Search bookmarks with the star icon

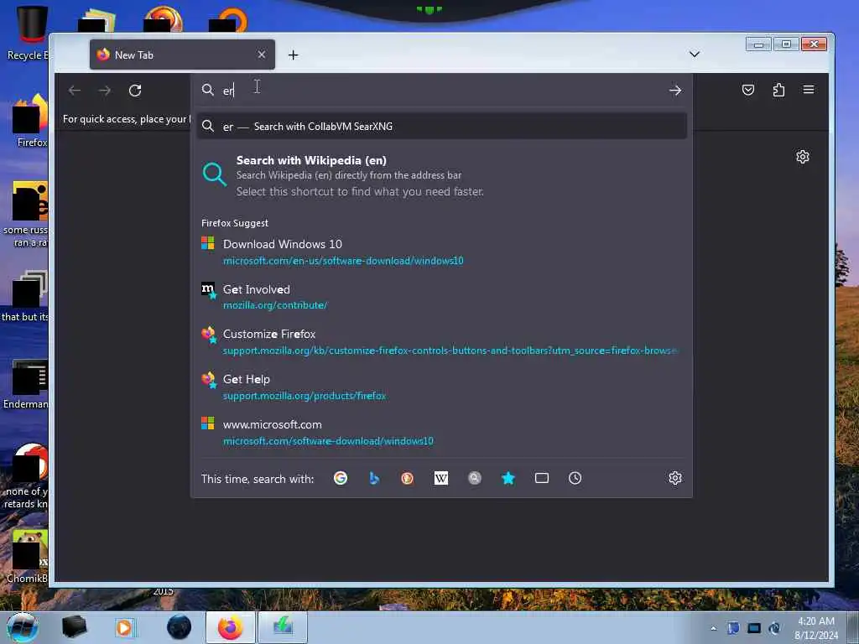tap(508, 478)
